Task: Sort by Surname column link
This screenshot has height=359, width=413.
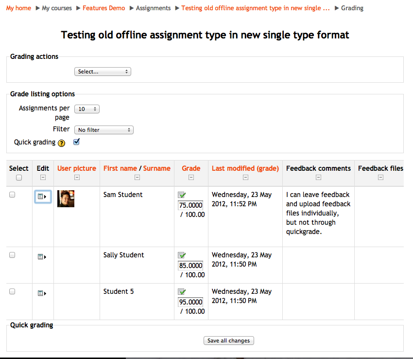Action: pyautogui.click(x=157, y=168)
